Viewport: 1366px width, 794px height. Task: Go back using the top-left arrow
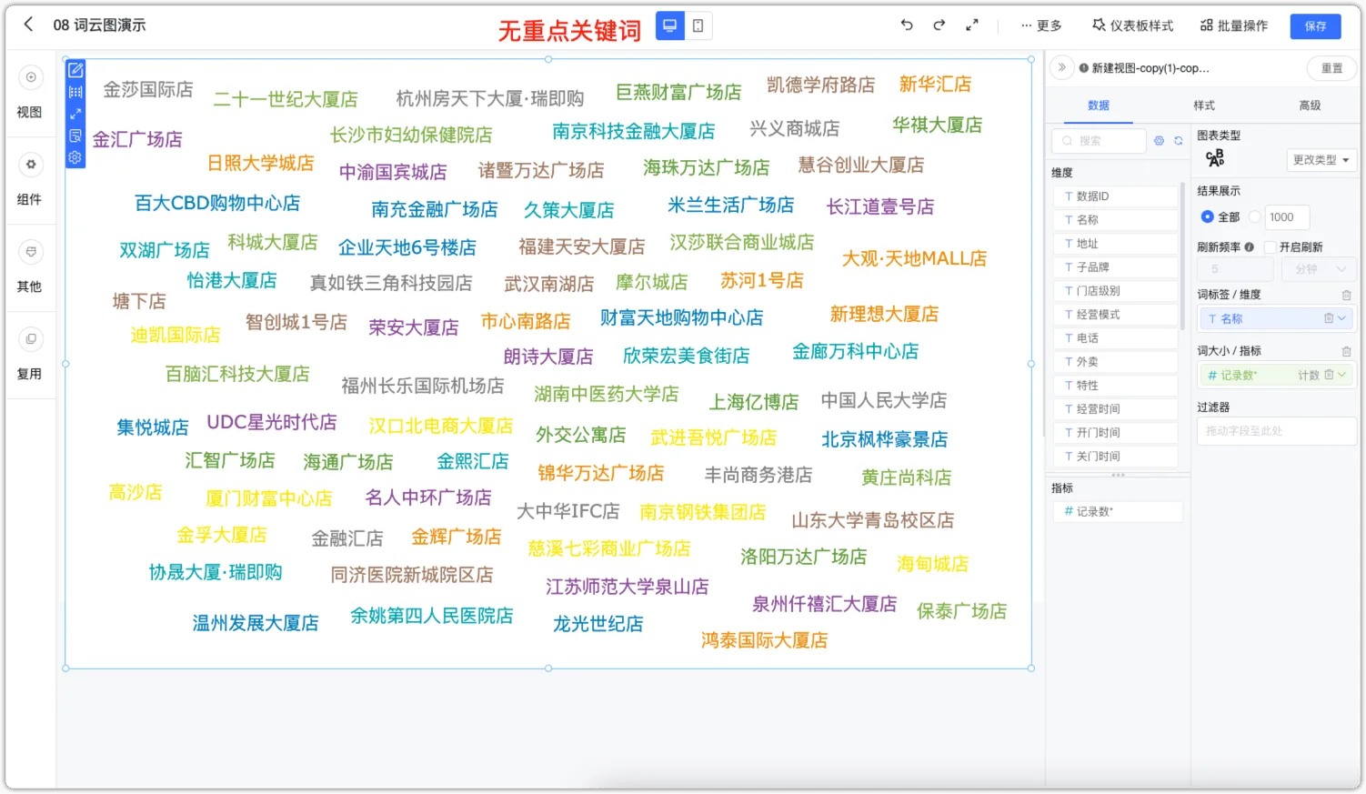coord(28,25)
